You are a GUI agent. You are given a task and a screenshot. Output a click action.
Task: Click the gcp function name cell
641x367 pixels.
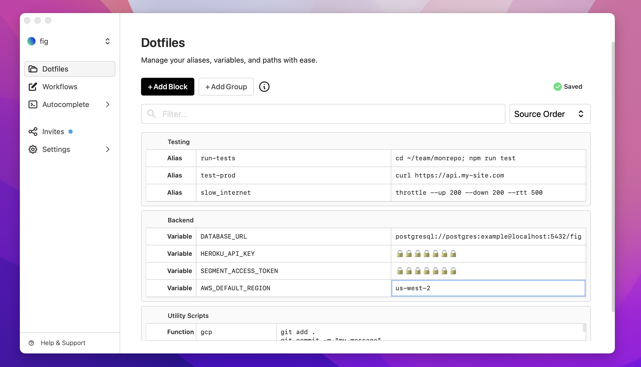(x=236, y=332)
